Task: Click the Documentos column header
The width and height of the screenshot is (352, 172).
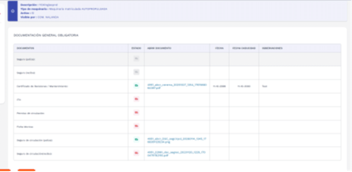Action: [x=26, y=48]
